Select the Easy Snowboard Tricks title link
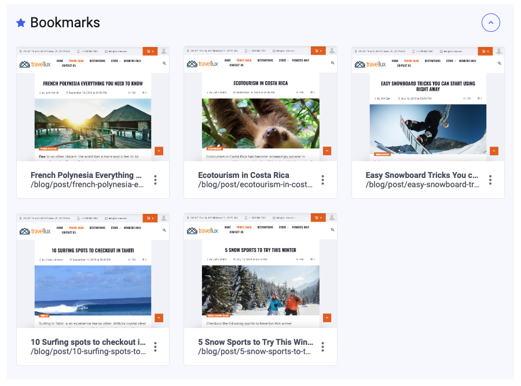 click(421, 175)
